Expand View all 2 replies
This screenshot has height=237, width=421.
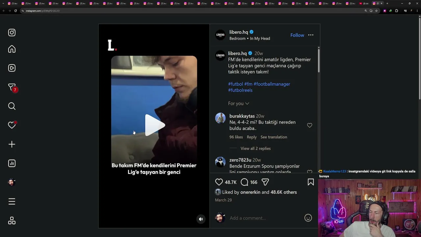[256, 148]
